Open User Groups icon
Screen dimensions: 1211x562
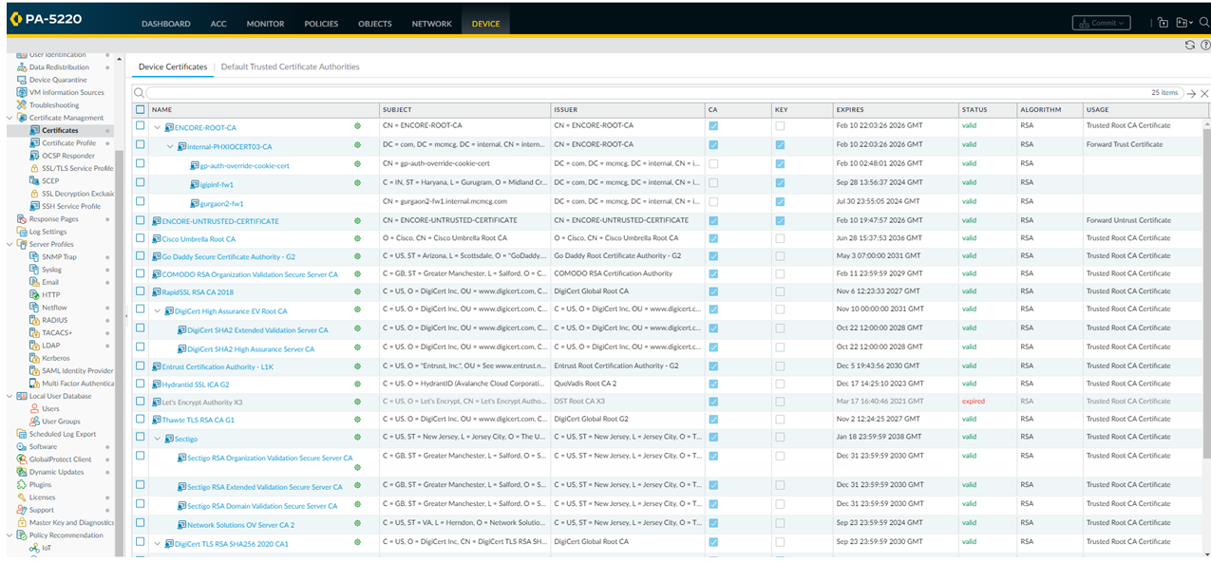point(35,421)
